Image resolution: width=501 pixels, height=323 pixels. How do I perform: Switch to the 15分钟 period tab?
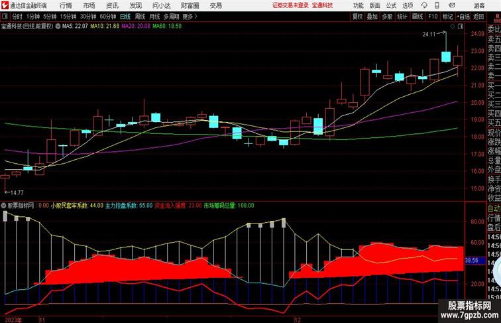point(68,17)
